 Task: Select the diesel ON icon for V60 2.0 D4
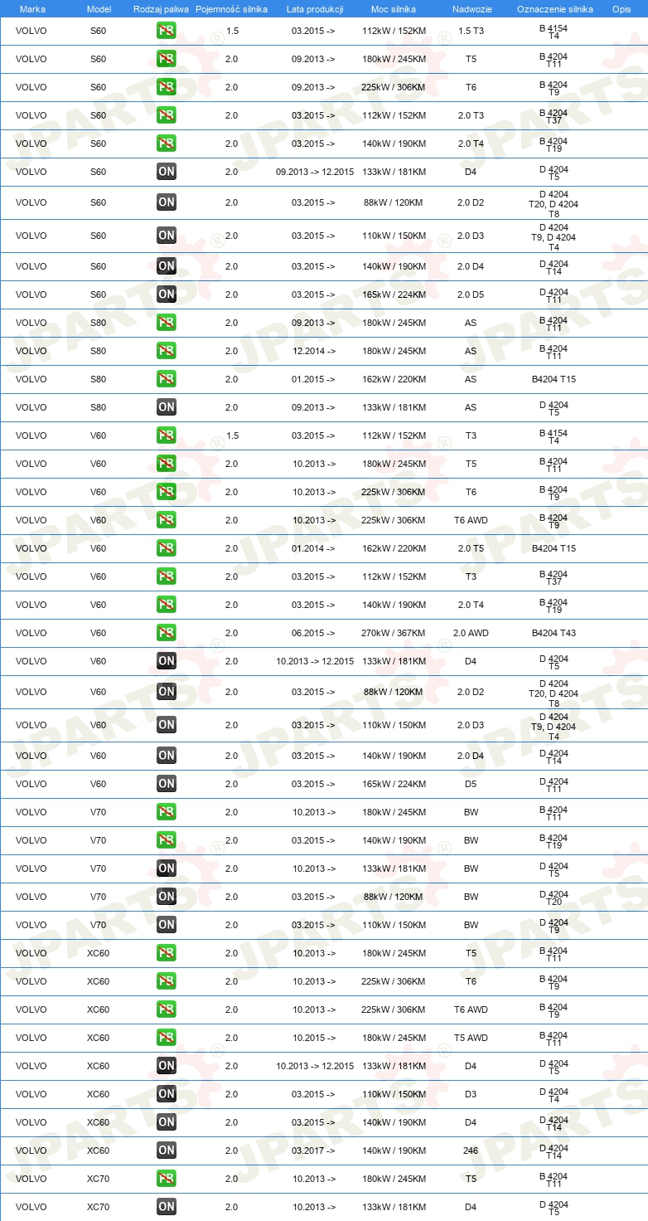click(x=167, y=756)
